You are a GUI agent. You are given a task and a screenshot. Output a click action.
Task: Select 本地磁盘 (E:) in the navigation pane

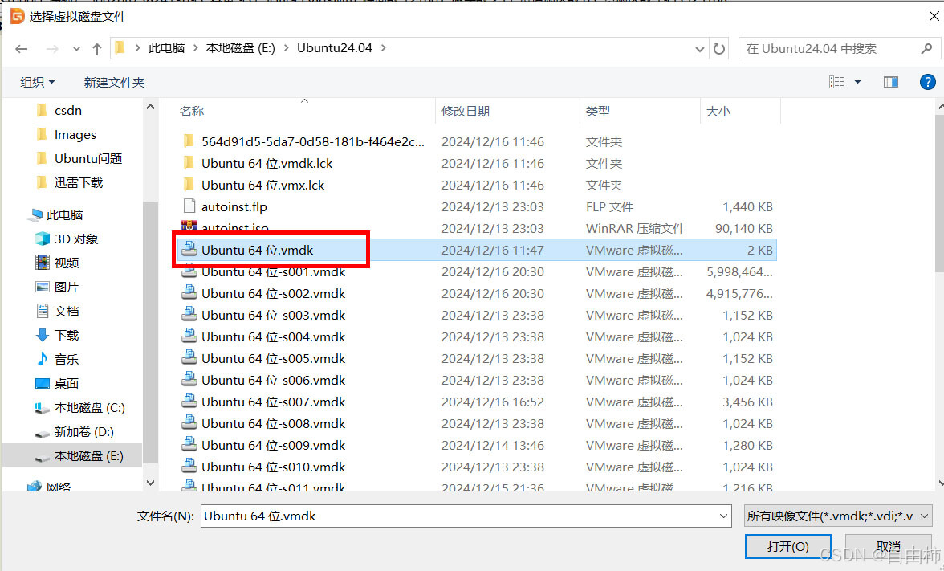(x=88, y=456)
